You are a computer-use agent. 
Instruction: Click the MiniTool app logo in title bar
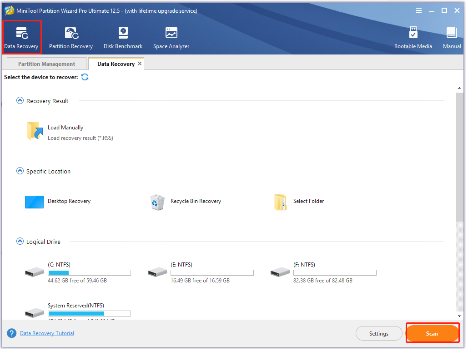[x=9, y=10]
